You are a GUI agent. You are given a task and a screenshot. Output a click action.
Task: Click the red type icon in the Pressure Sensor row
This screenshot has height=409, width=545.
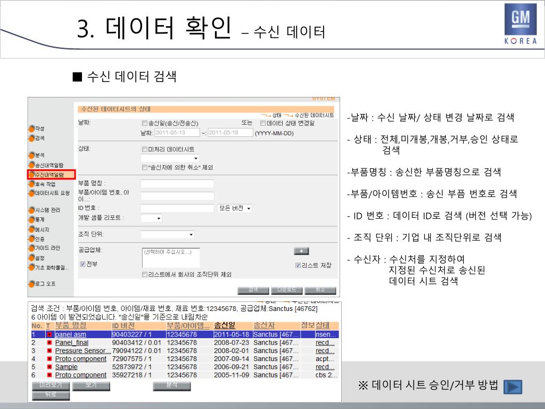pyautogui.click(x=49, y=350)
